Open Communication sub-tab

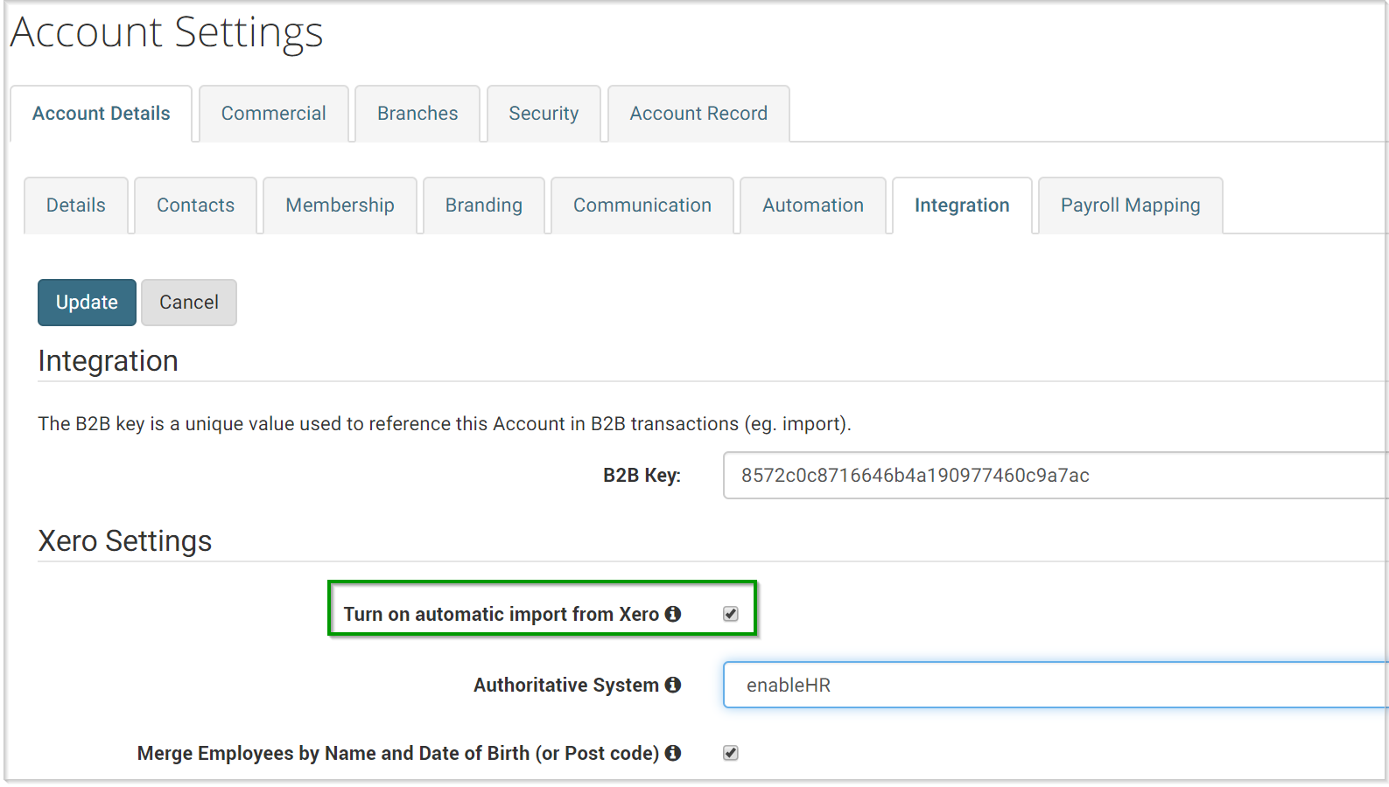click(642, 205)
